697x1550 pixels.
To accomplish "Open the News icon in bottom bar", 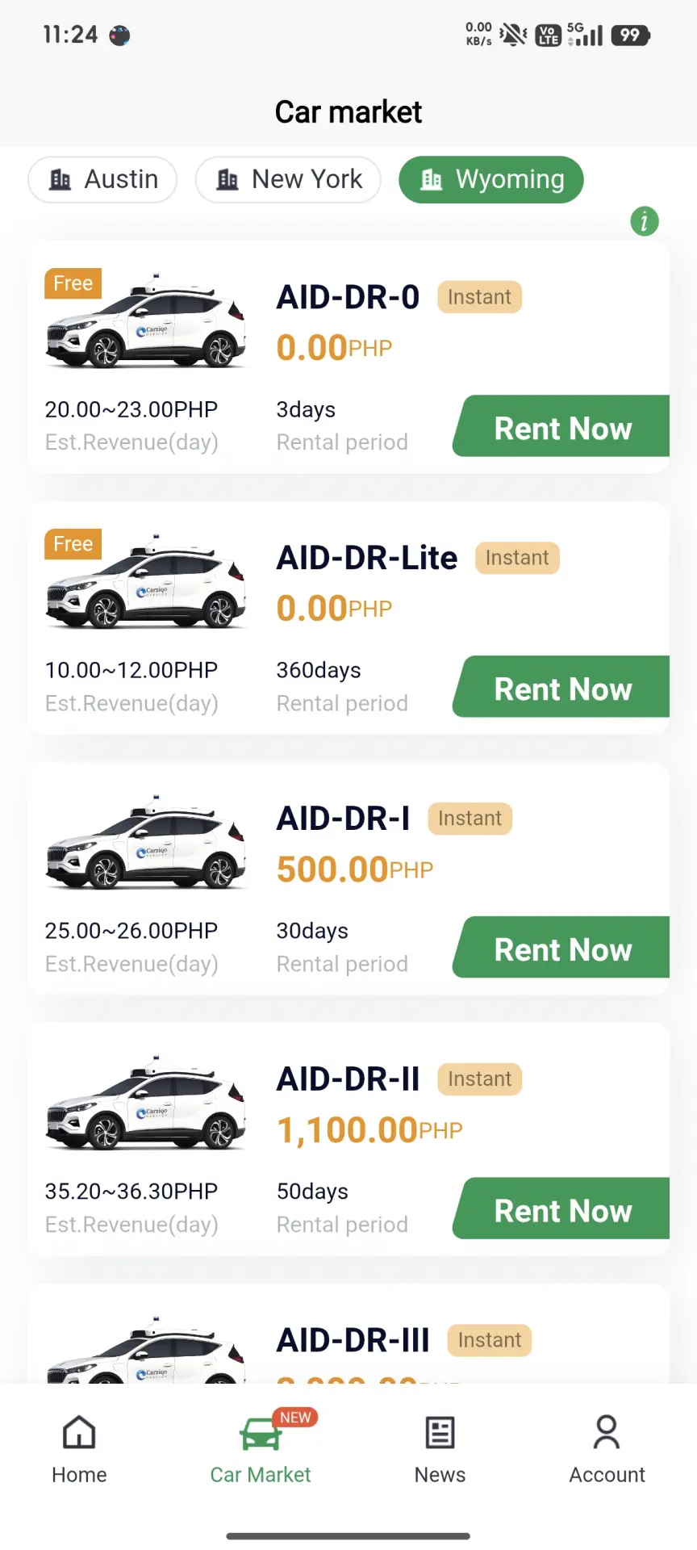I will click(x=440, y=1433).
